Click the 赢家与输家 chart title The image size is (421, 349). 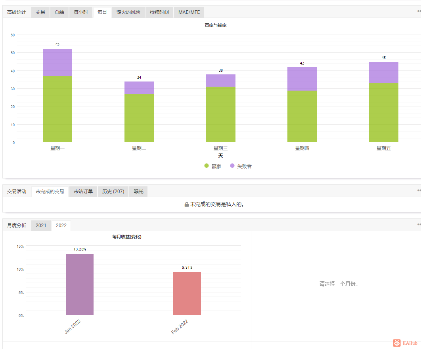tap(215, 25)
